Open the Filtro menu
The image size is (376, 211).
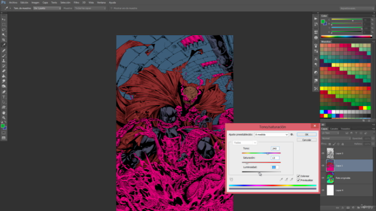76,2
